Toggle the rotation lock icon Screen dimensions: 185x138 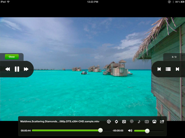coord(109,121)
